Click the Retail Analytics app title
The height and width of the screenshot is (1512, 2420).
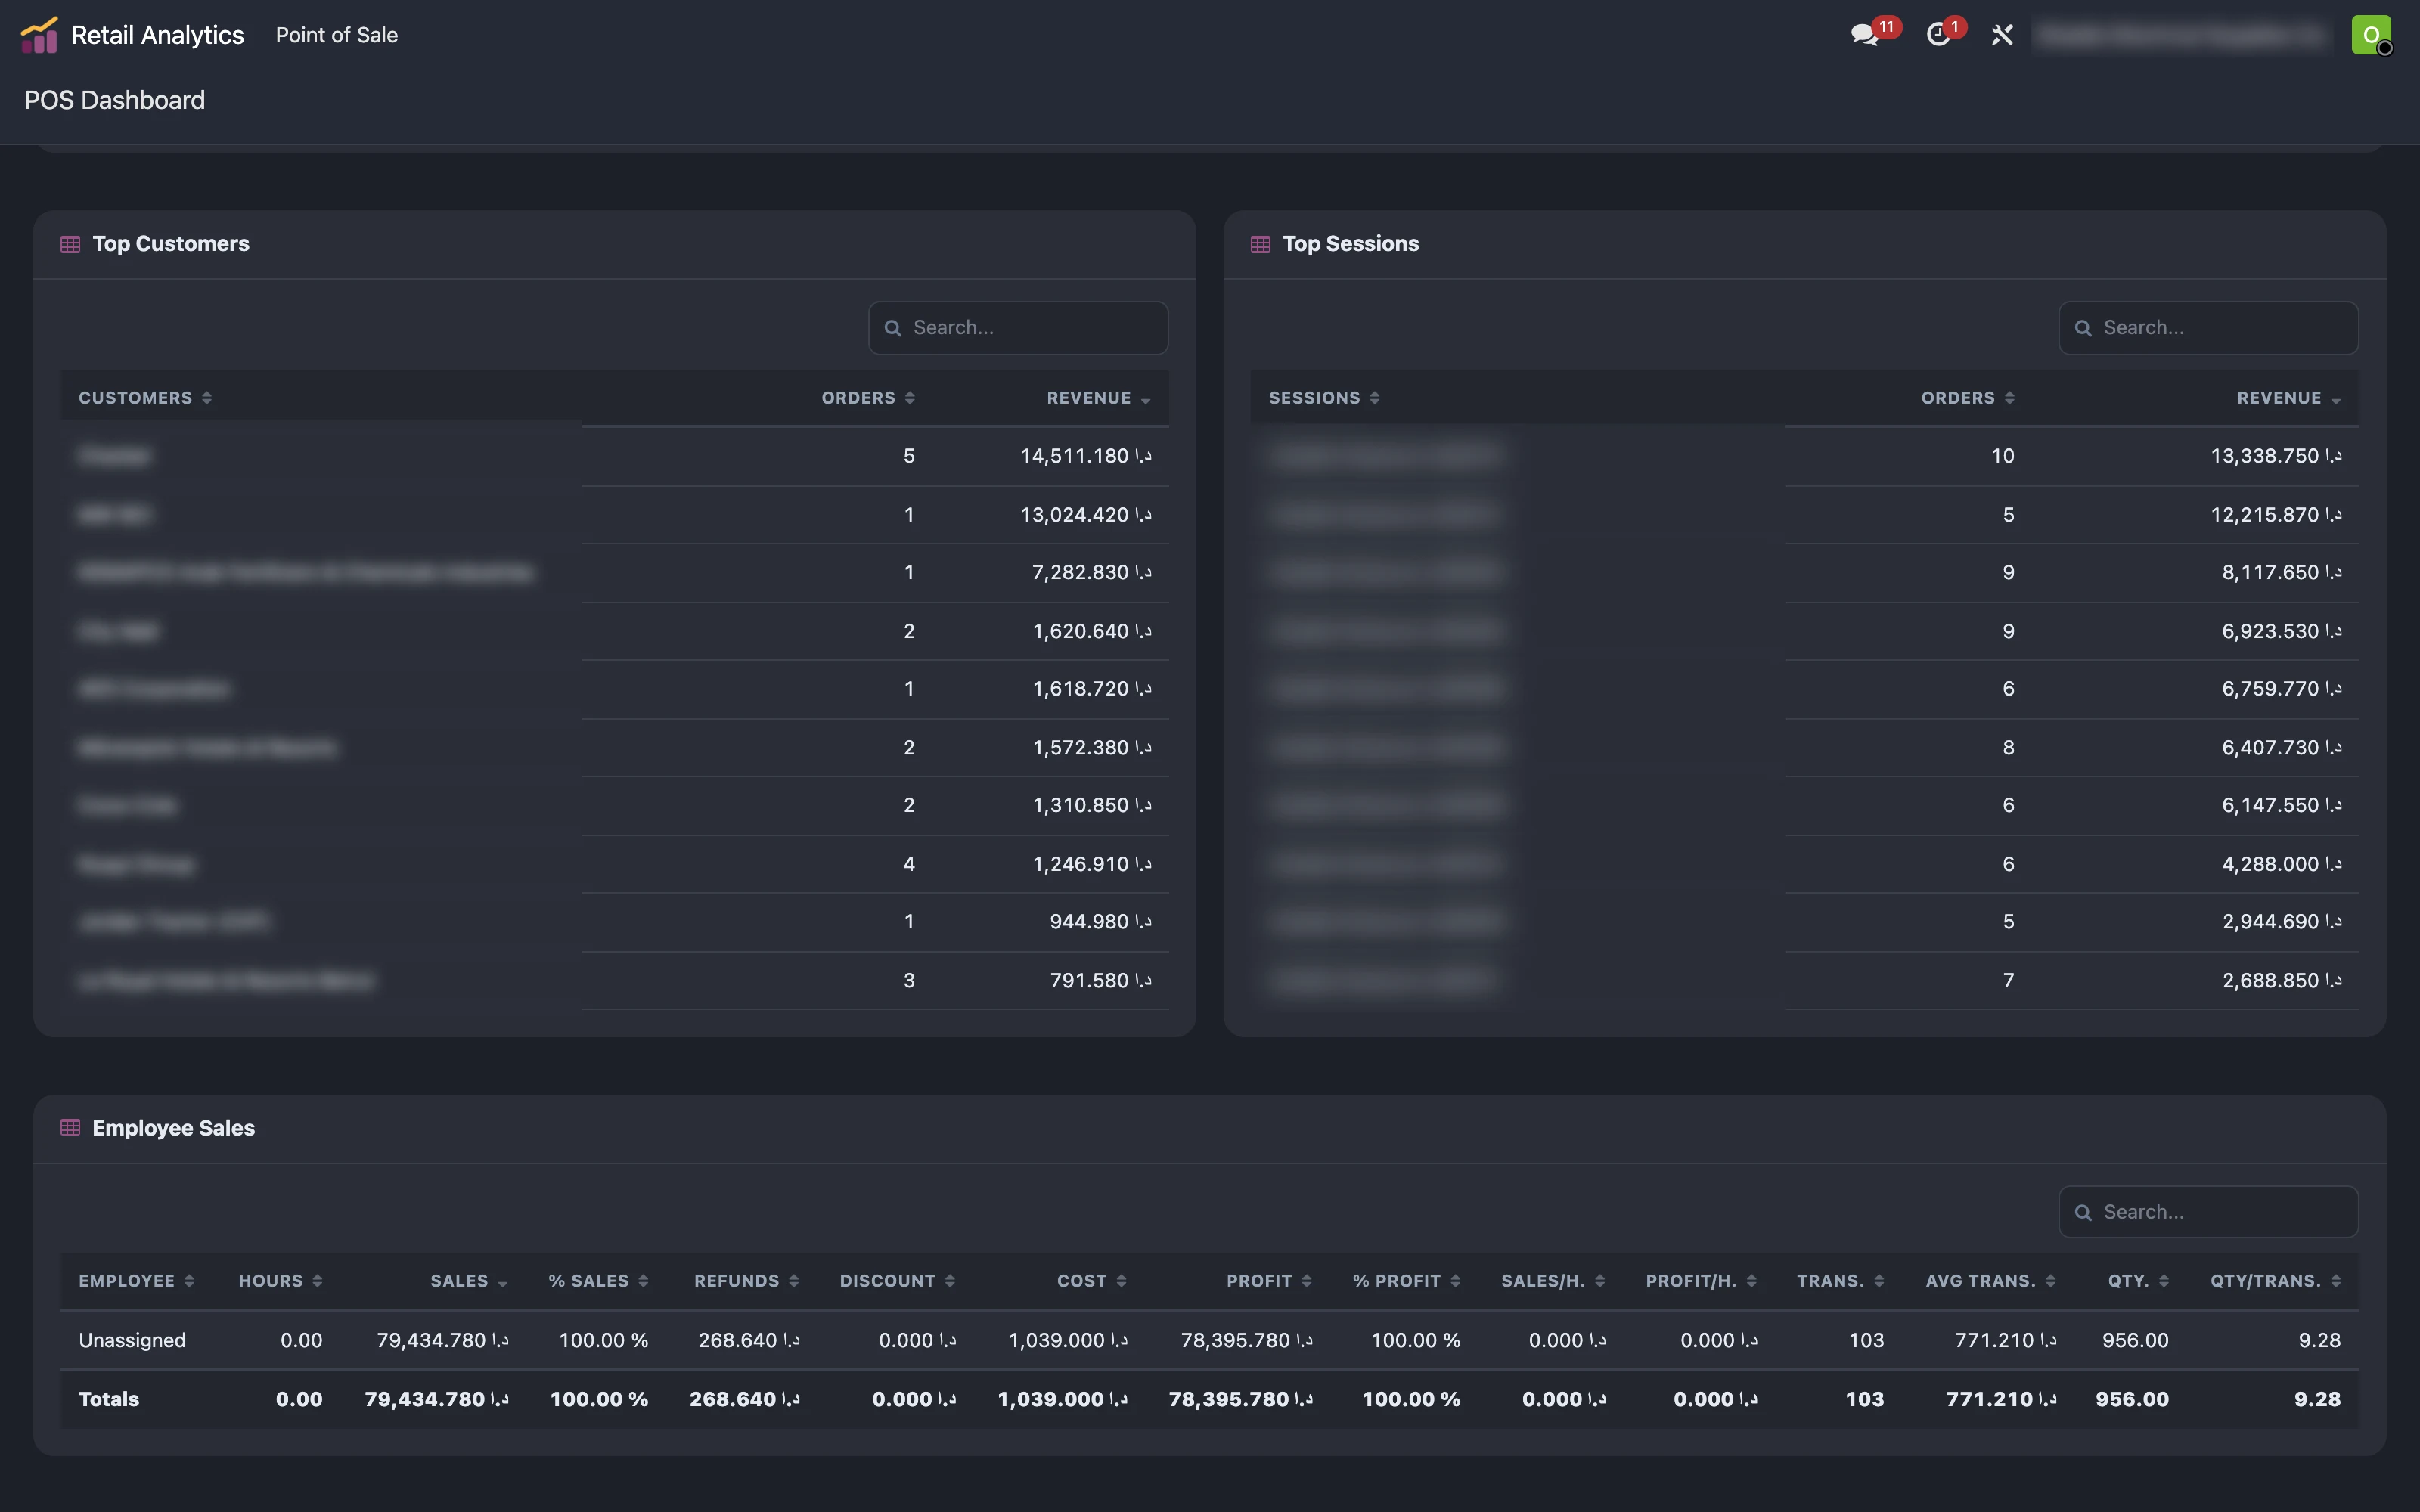tap(158, 35)
